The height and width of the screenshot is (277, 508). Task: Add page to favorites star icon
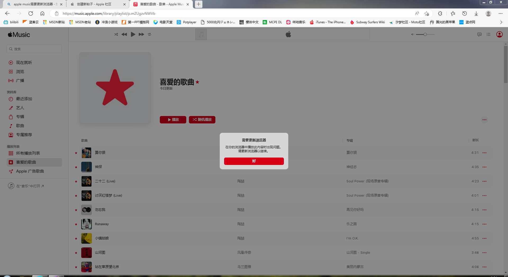pyautogui.click(x=427, y=13)
